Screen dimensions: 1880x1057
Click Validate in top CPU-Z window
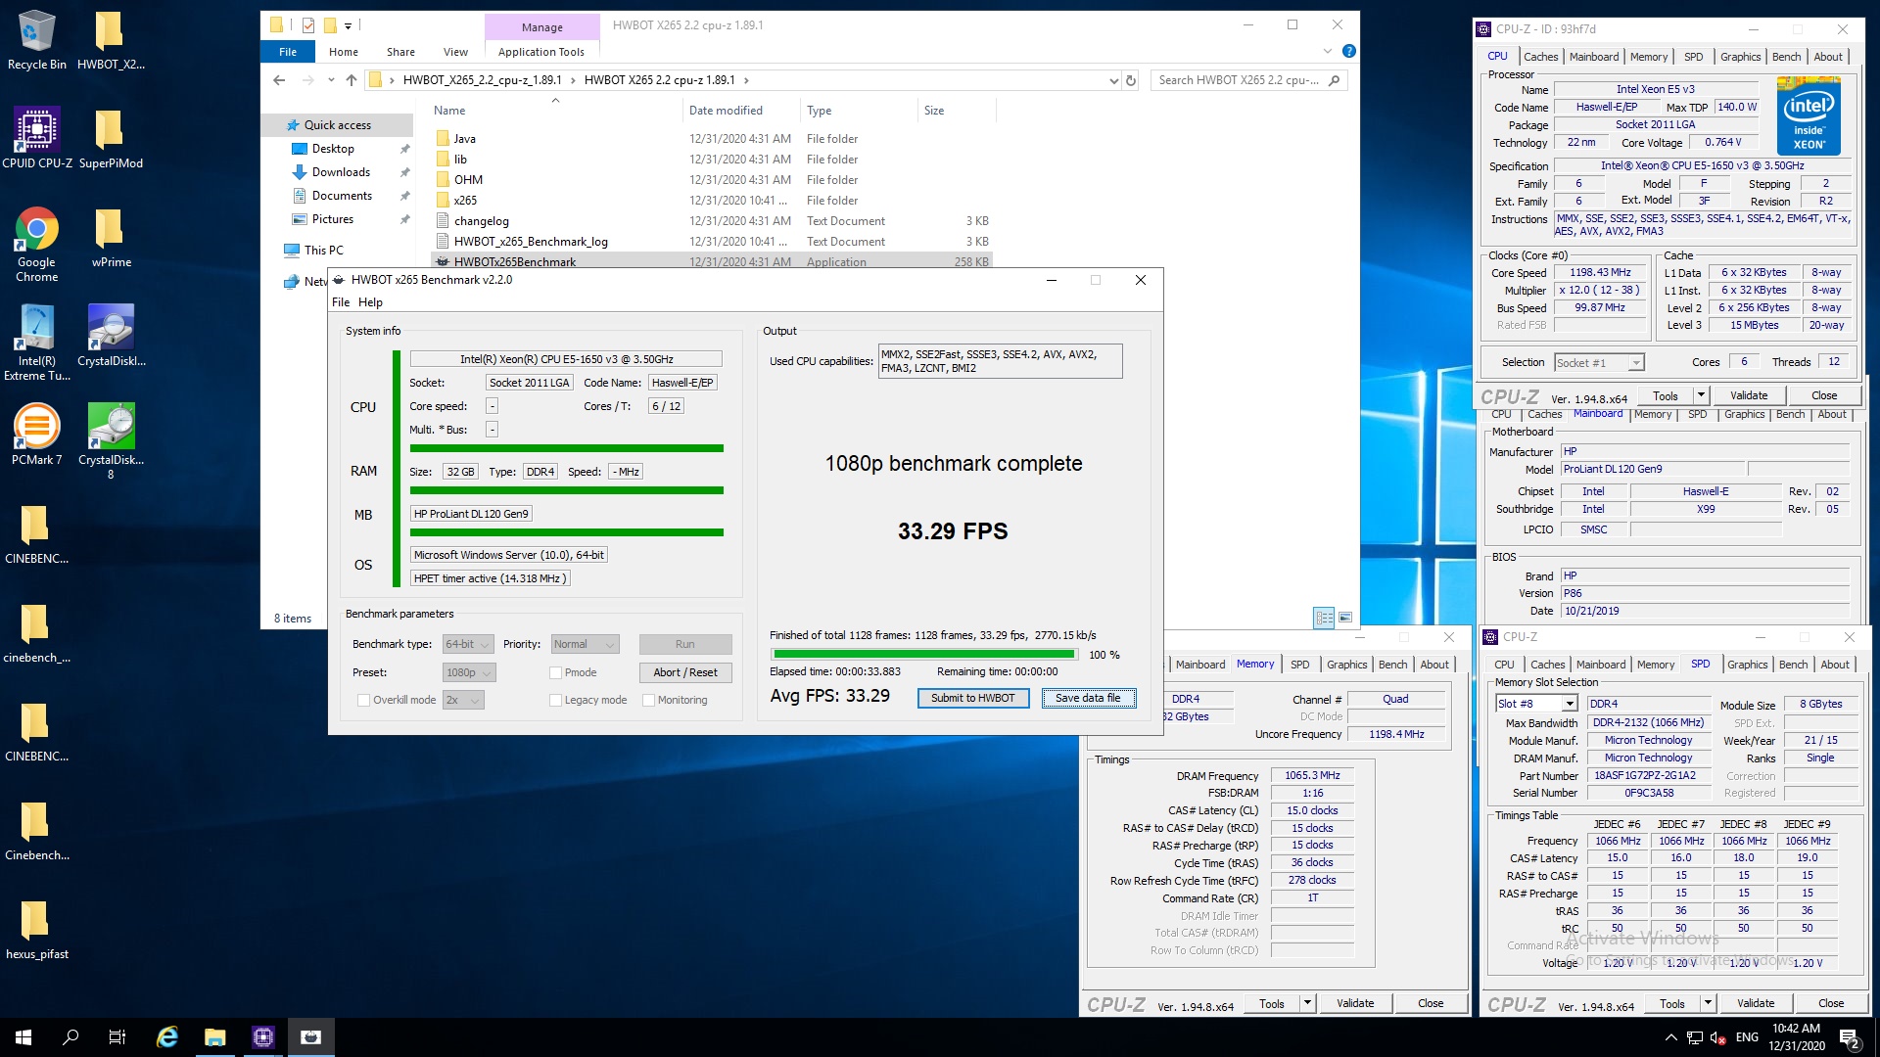[x=1749, y=395]
